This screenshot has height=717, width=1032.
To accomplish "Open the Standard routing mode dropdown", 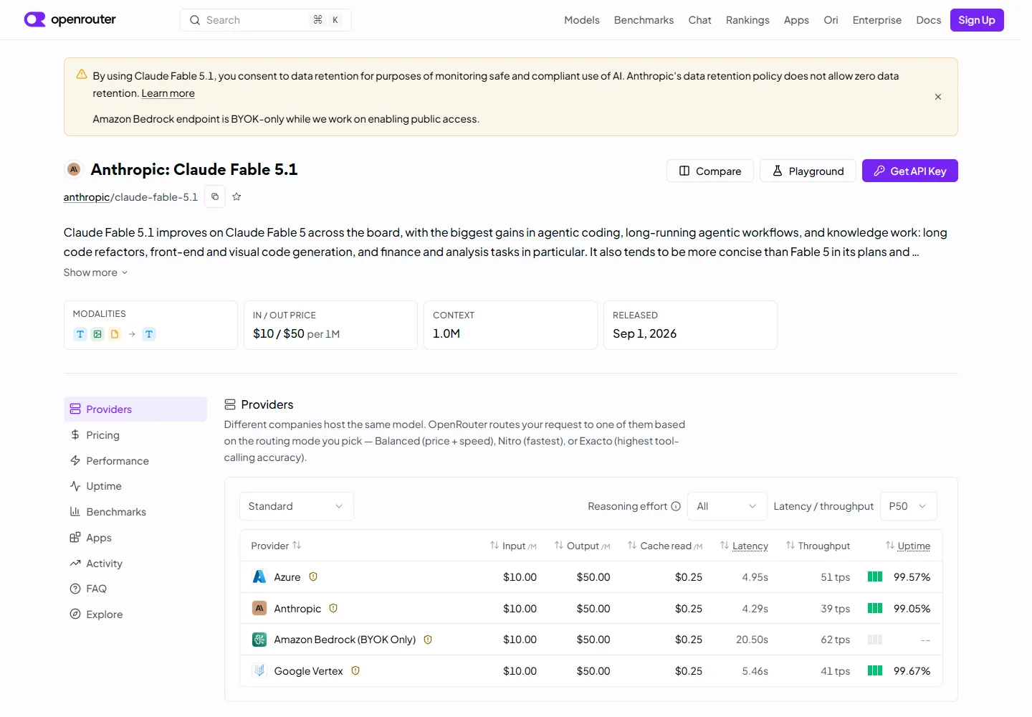I will pyautogui.click(x=296, y=506).
